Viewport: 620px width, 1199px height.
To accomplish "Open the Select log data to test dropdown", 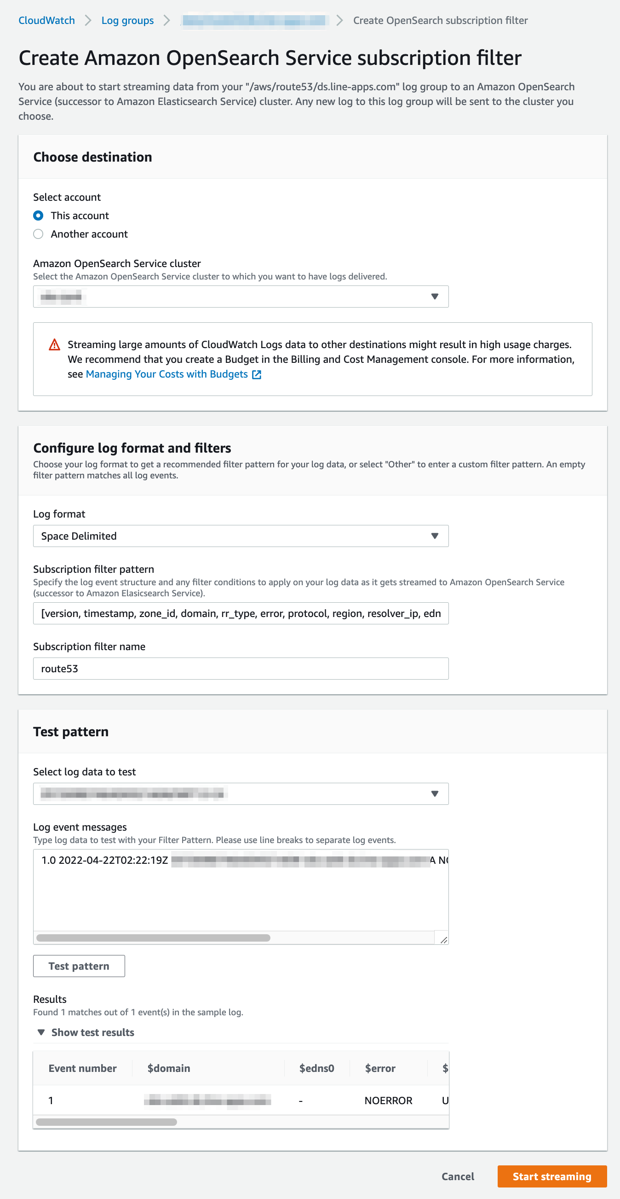I will pos(241,794).
